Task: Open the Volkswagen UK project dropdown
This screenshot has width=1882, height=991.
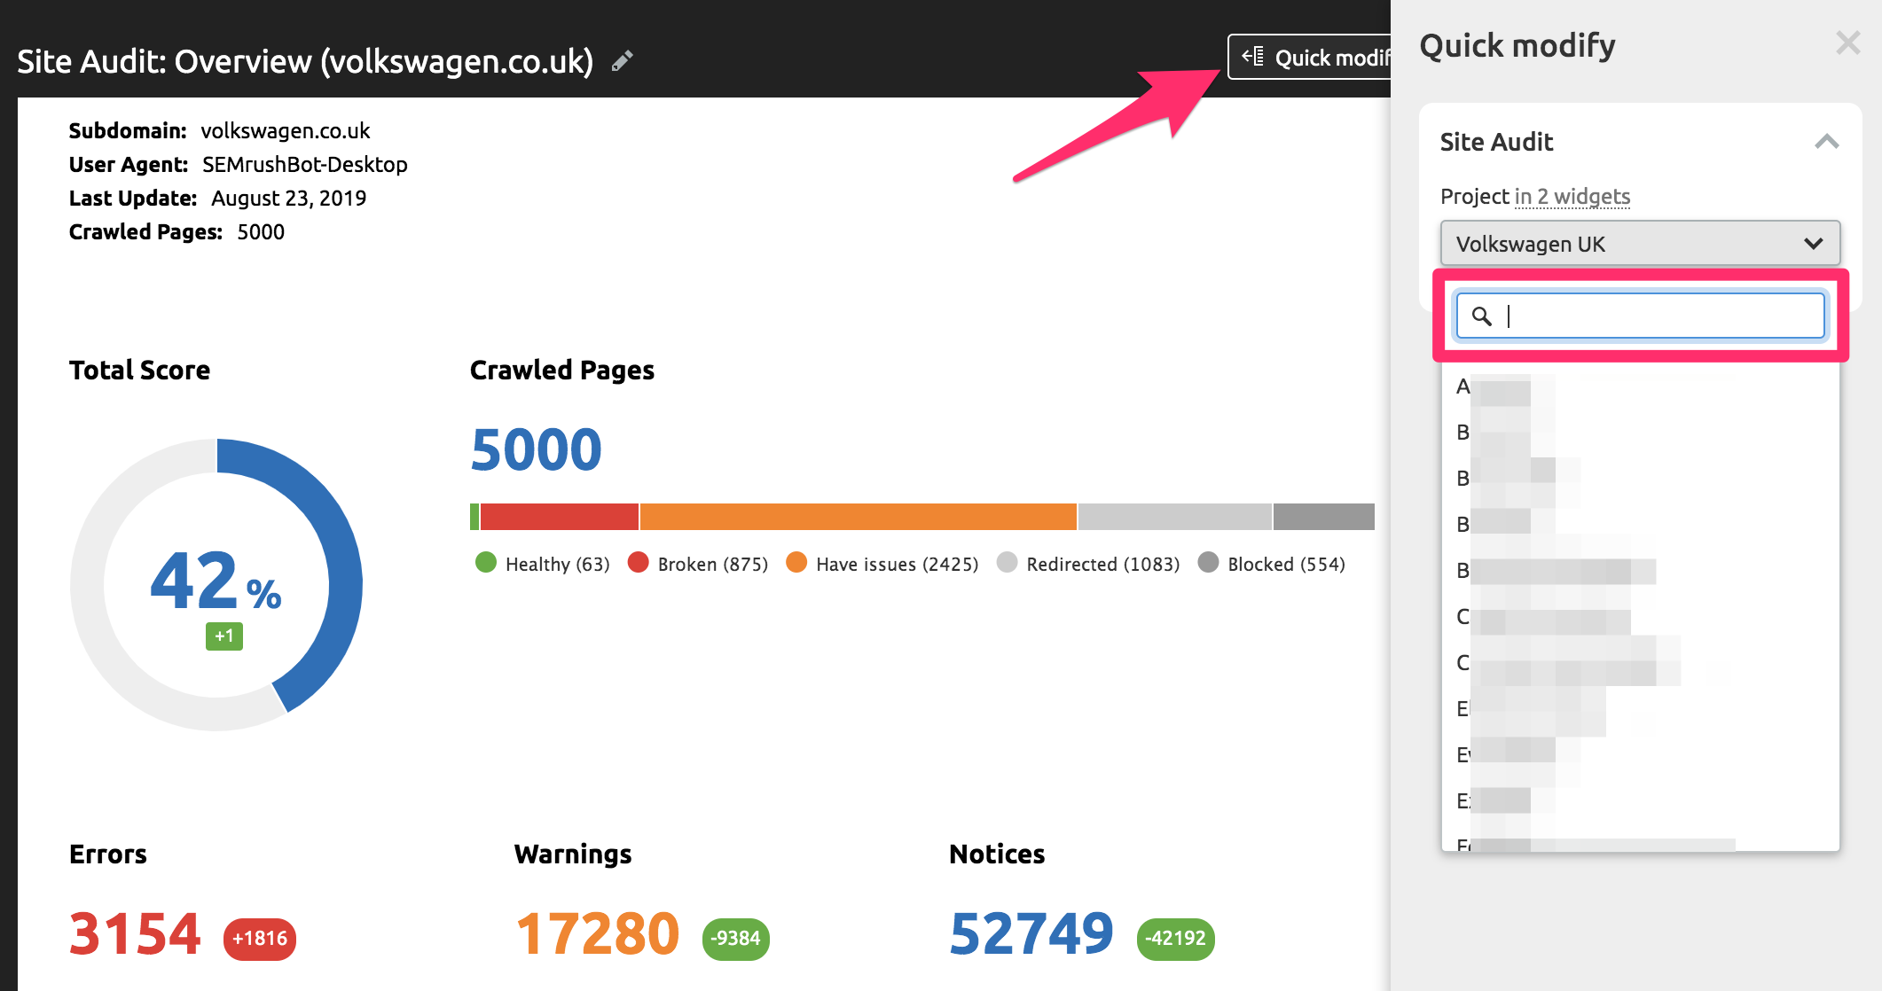Action: click(1640, 244)
